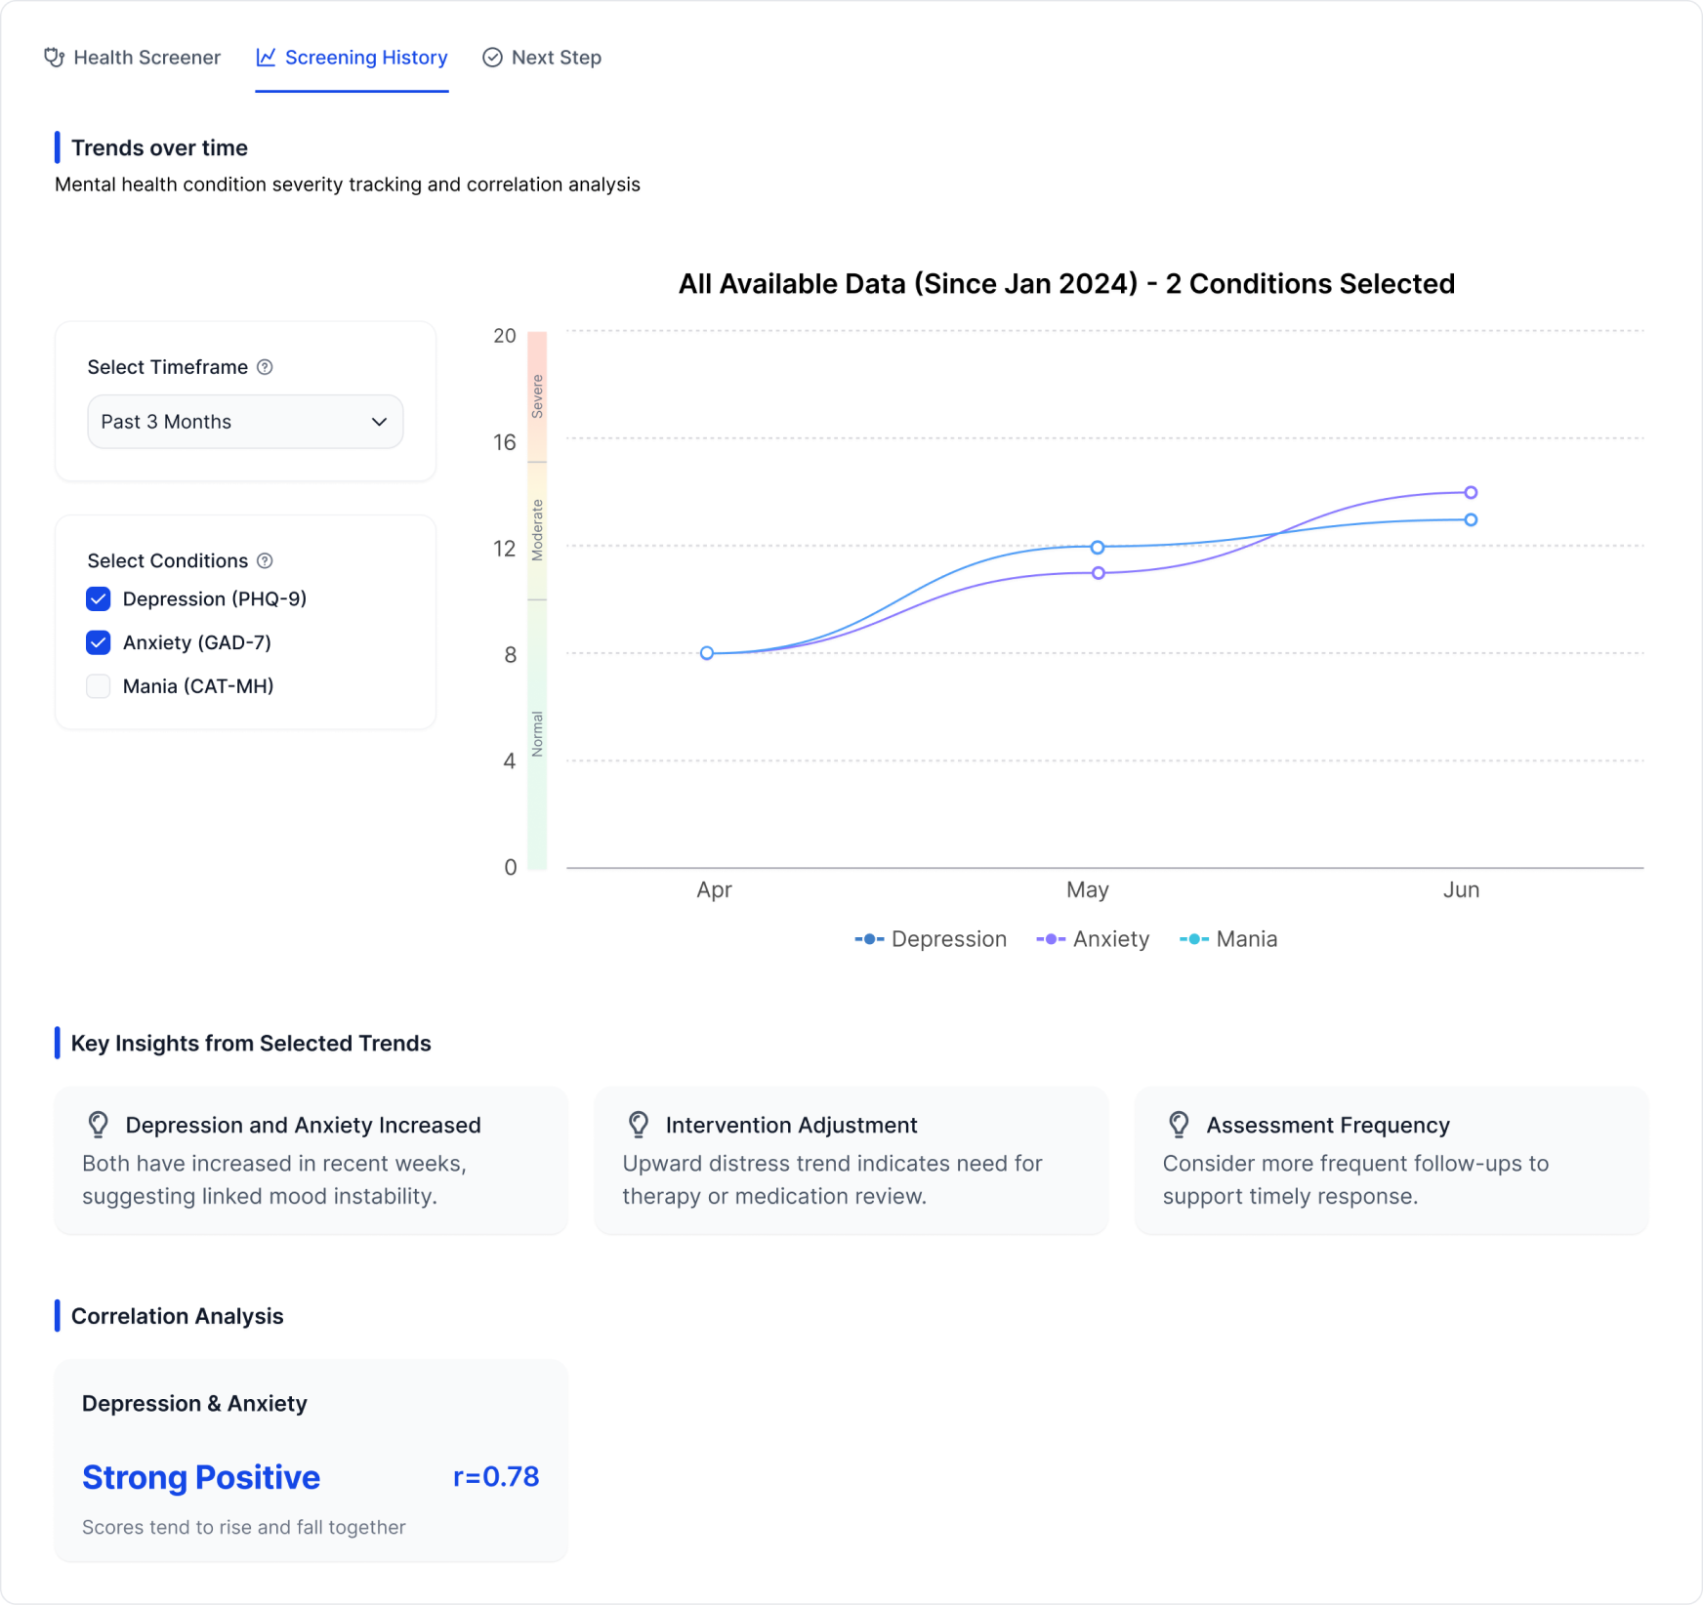Image resolution: width=1703 pixels, height=1605 pixels.
Task: Click the June Anxiety data point at 14
Action: point(1471,492)
